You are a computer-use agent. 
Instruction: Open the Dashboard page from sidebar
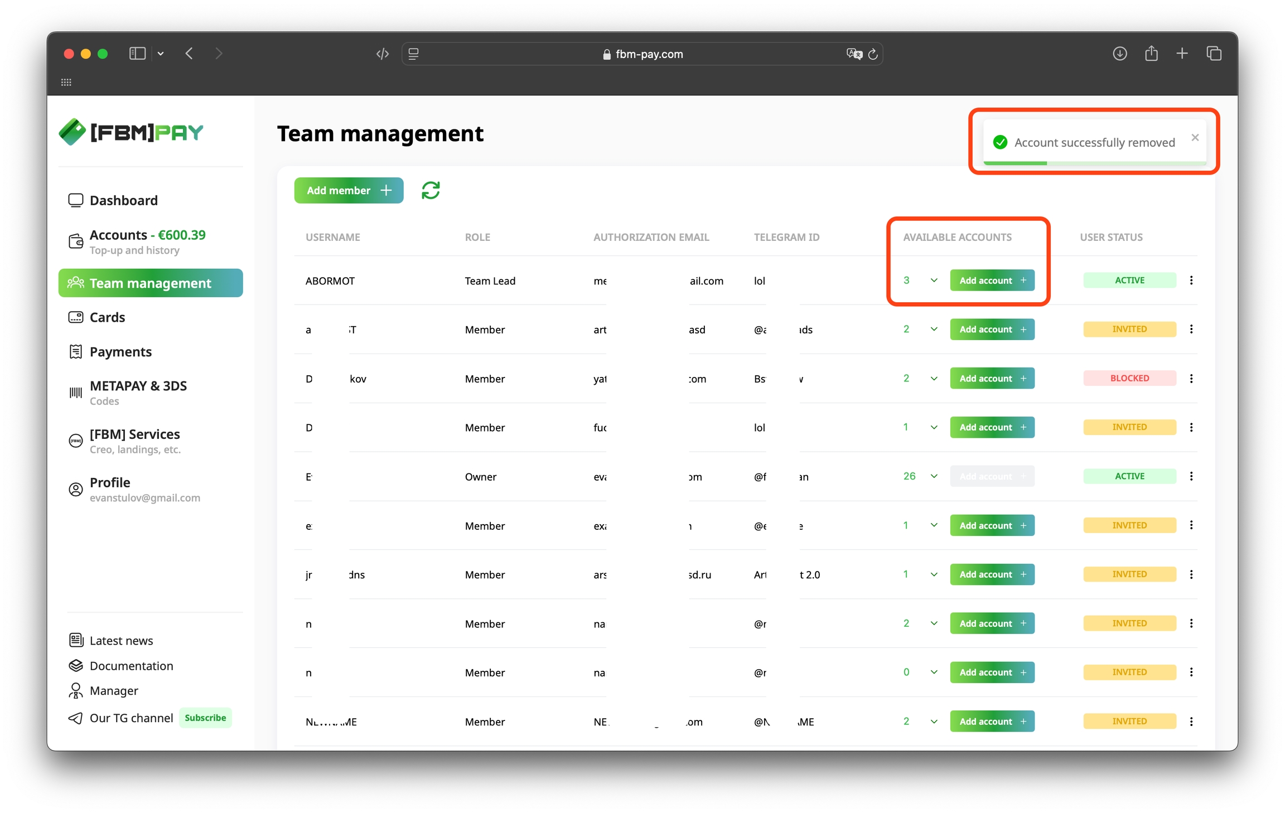[123, 200]
